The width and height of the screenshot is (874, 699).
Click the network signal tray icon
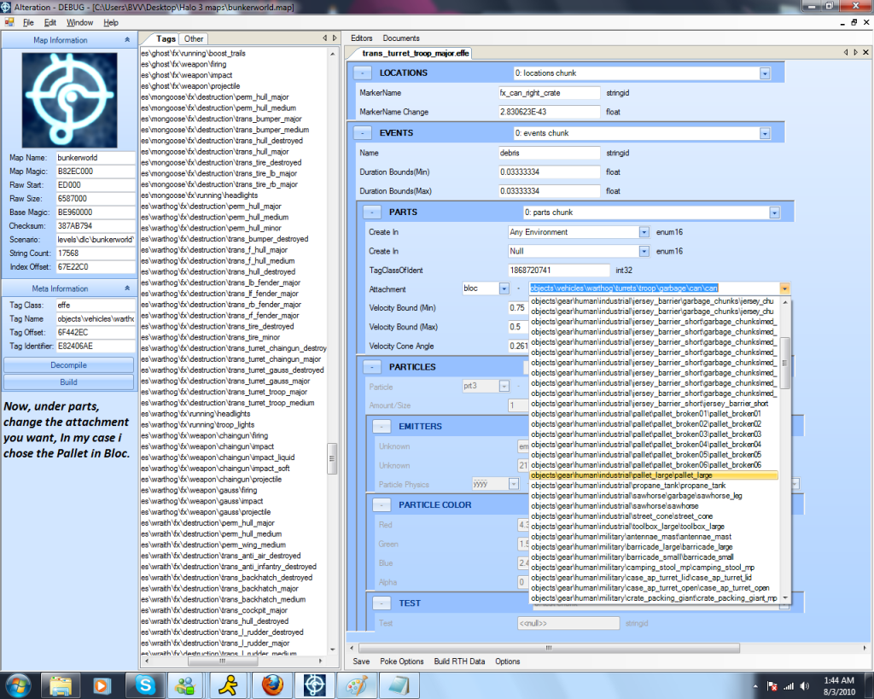coord(789,686)
